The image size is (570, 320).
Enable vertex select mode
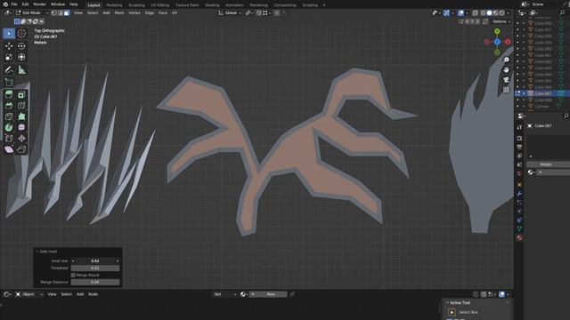(53, 12)
